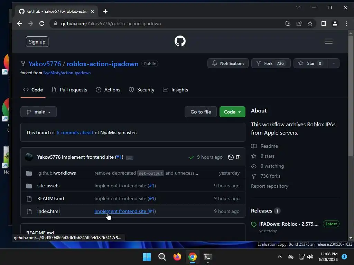Open the main branch selector dropdown

point(38,112)
